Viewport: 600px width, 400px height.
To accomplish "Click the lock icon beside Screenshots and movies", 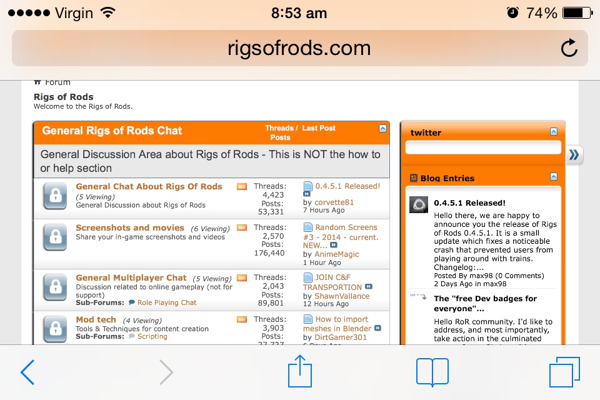I will (55, 237).
